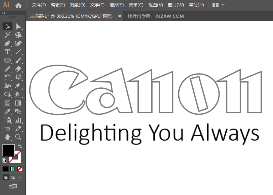Apply solid Color mode button
The height and width of the screenshot is (195, 273).
(5, 169)
